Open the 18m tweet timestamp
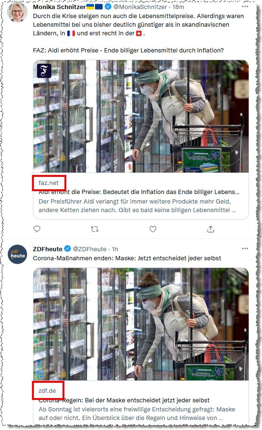 (178, 7)
